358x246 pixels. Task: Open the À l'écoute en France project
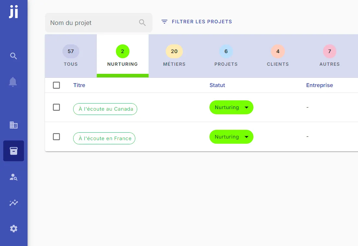click(104, 139)
